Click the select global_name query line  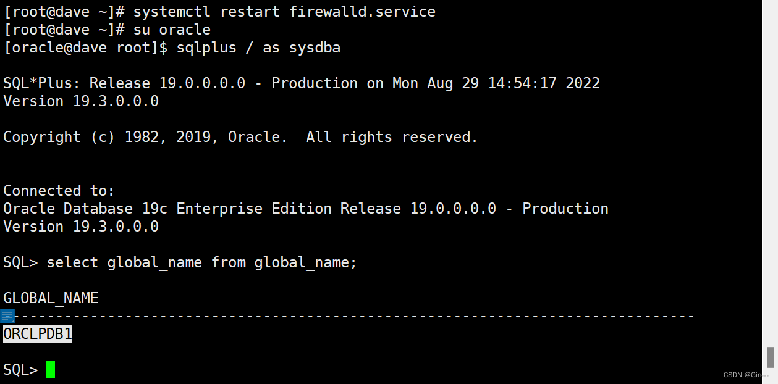coord(180,262)
